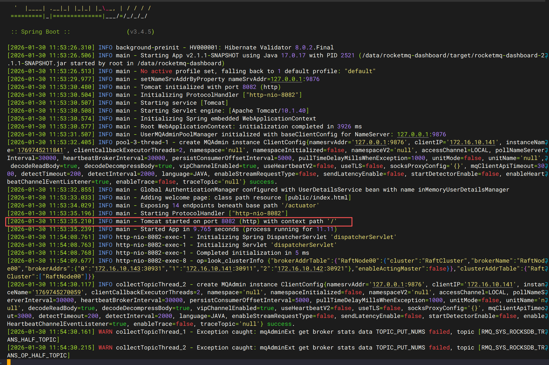Click underlined instance name 1769745270059

58,292
